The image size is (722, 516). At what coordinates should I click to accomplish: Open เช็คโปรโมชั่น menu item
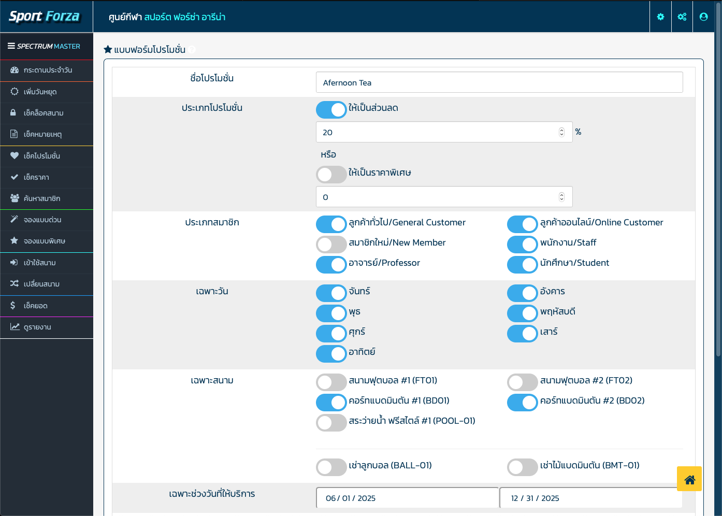(47, 156)
